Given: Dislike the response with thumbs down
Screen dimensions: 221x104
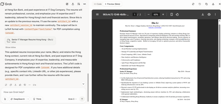Looking at the screenshot, I should click(x=25, y=85).
